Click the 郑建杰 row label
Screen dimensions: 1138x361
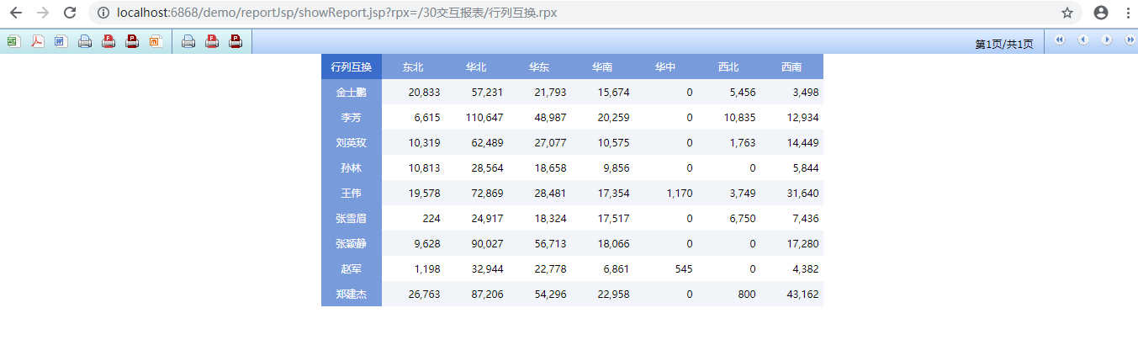tap(352, 294)
